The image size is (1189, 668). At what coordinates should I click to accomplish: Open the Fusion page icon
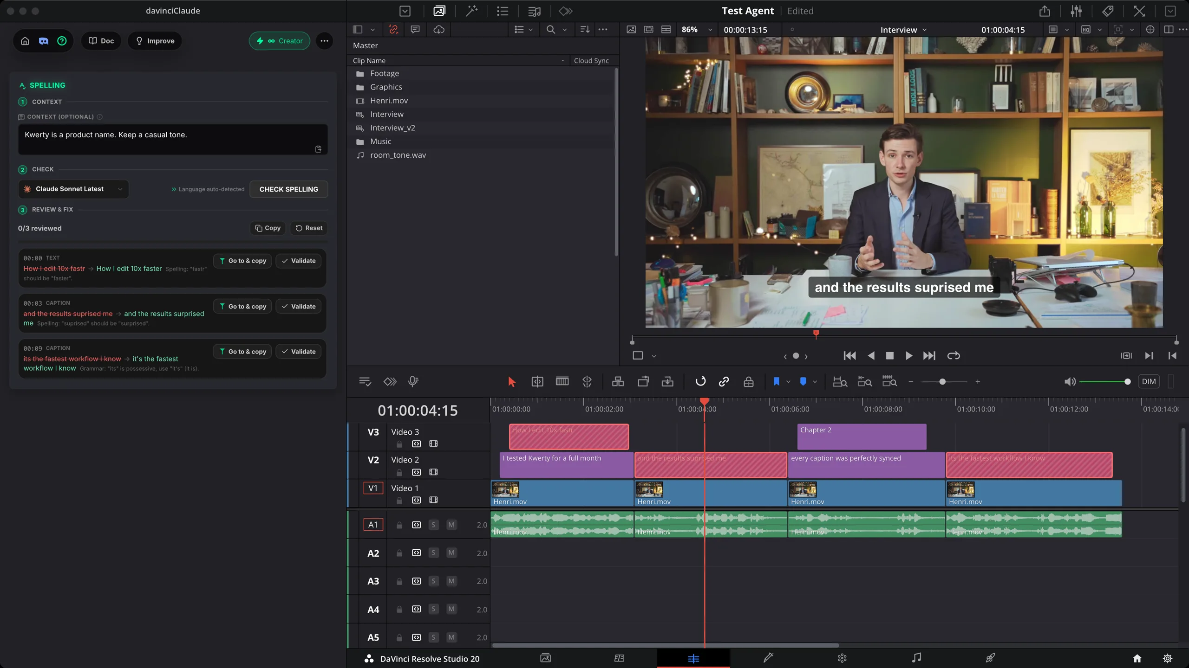click(768, 658)
